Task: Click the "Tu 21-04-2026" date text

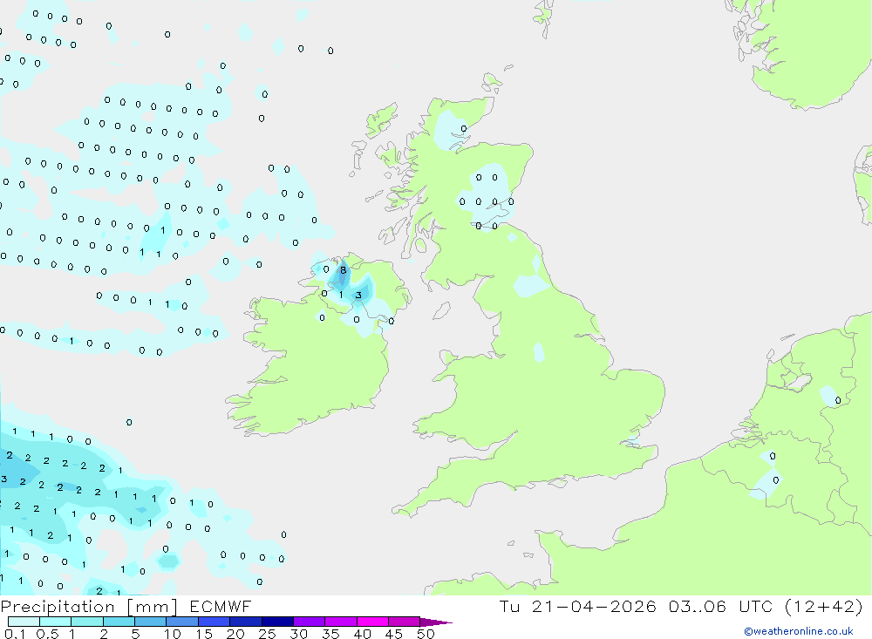Action: [578, 606]
